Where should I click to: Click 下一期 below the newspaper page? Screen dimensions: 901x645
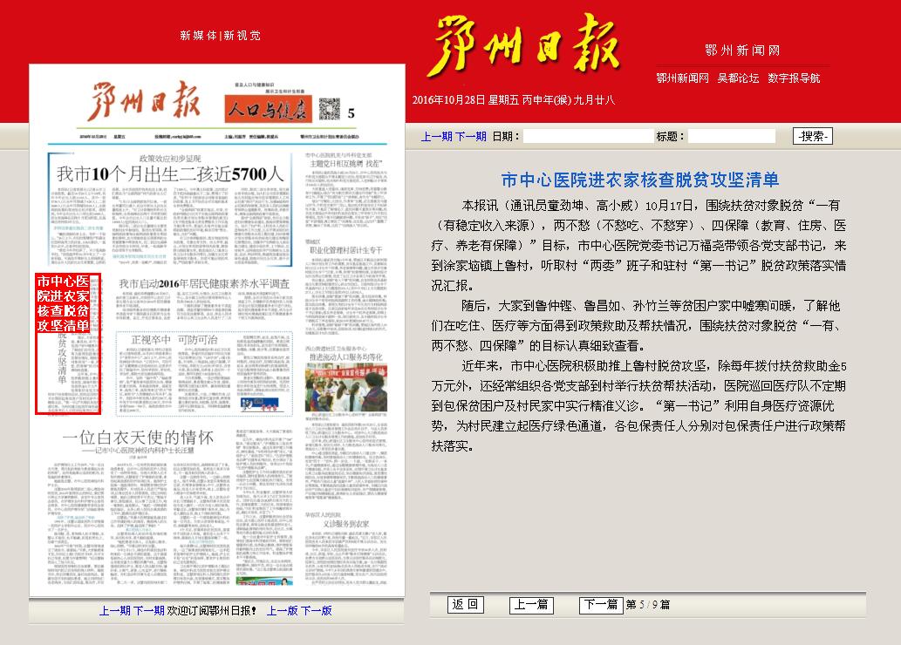coord(149,610)
